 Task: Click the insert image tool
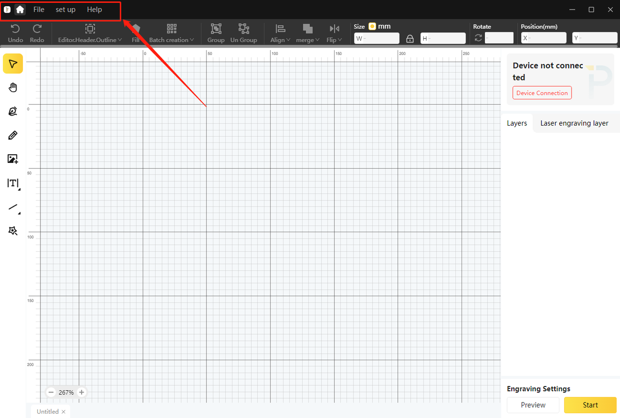[13, 159]
